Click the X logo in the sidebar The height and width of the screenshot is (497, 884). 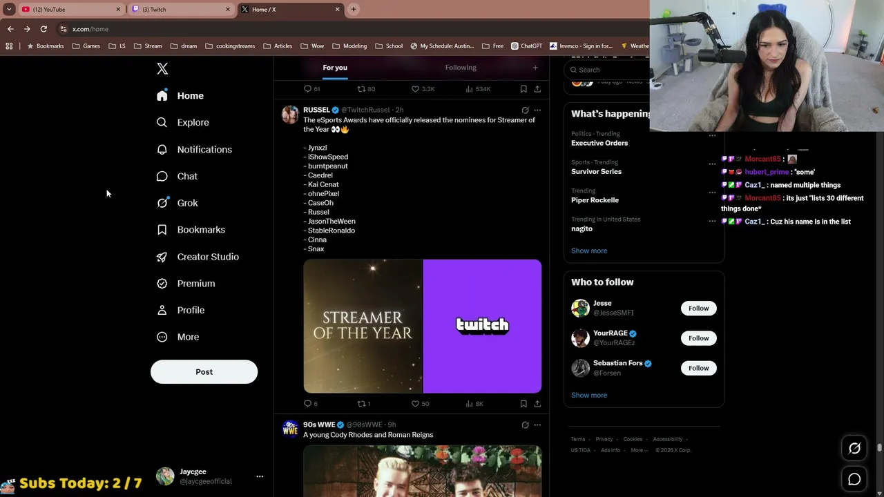[x=162, y=68]
